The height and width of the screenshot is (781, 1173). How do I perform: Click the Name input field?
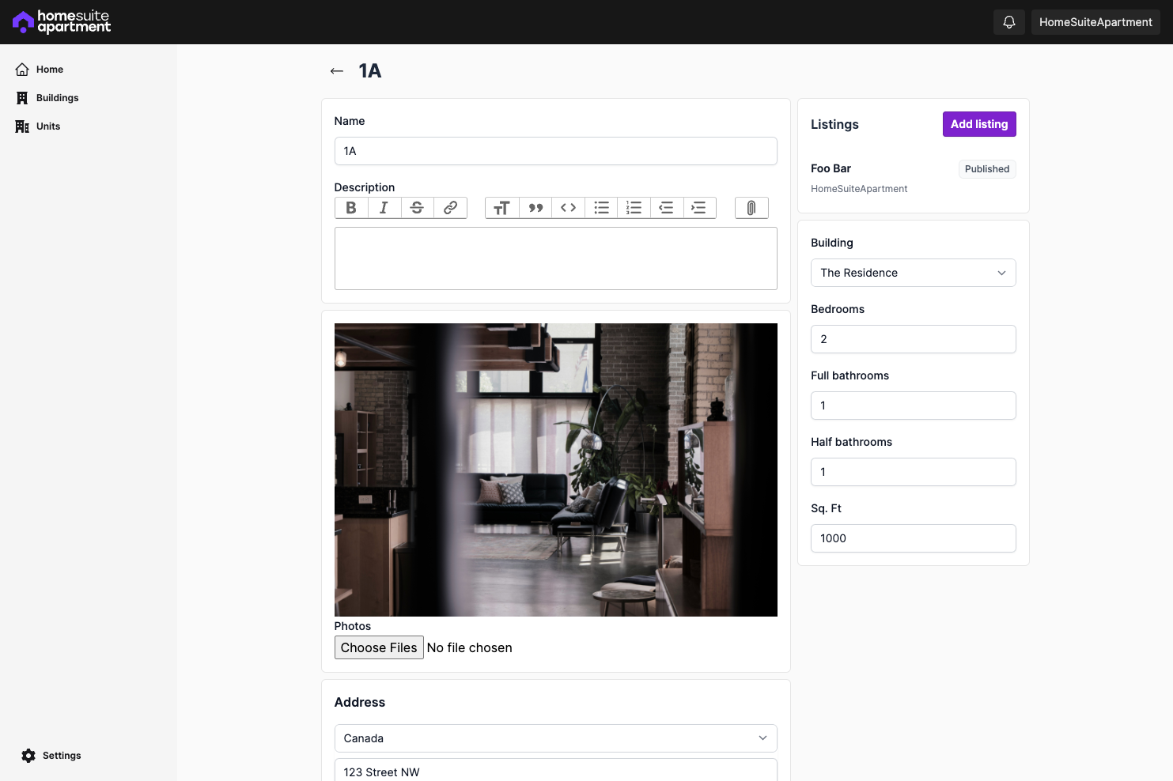pyautogui.click(x=556, y=151)
